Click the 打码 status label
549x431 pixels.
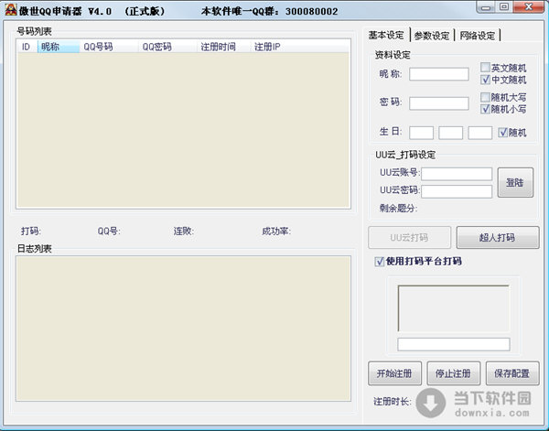coord(31,232)
